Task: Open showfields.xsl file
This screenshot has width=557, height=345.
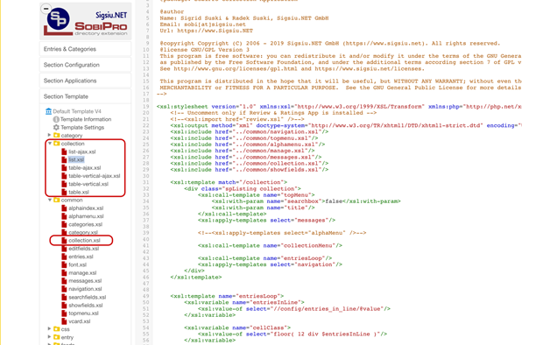Action: click(x=86, y=306)
